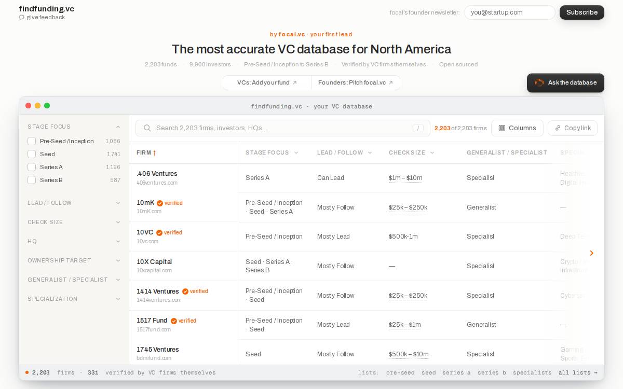Open the pre-seed list
623x389 pixels.
[x=400, y=372]
